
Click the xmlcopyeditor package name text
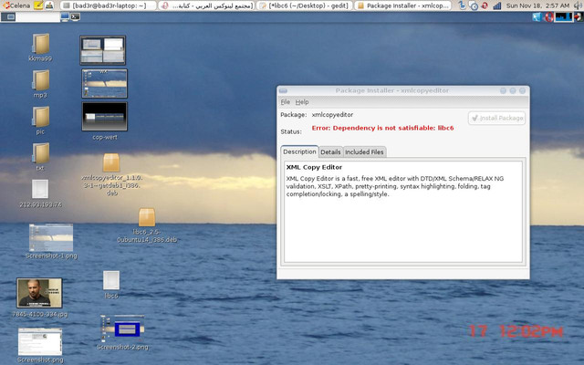point(332,115)
